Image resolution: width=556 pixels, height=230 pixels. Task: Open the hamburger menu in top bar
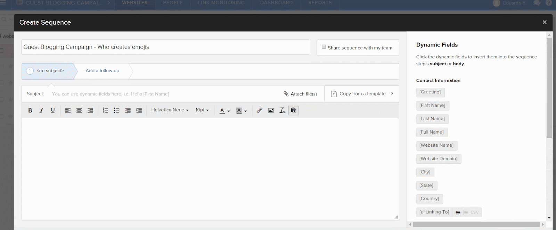coord(3,2)
